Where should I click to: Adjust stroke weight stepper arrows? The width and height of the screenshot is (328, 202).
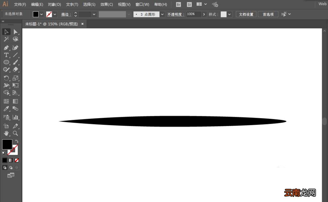click(75, 14)
